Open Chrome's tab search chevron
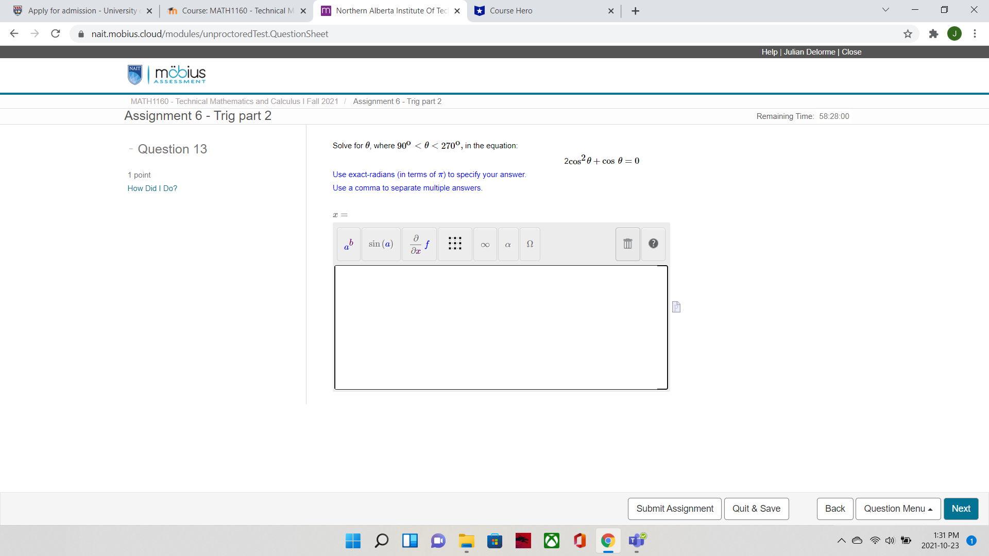The height and width of the screenshot is (556, 989). tap(885, 9)
